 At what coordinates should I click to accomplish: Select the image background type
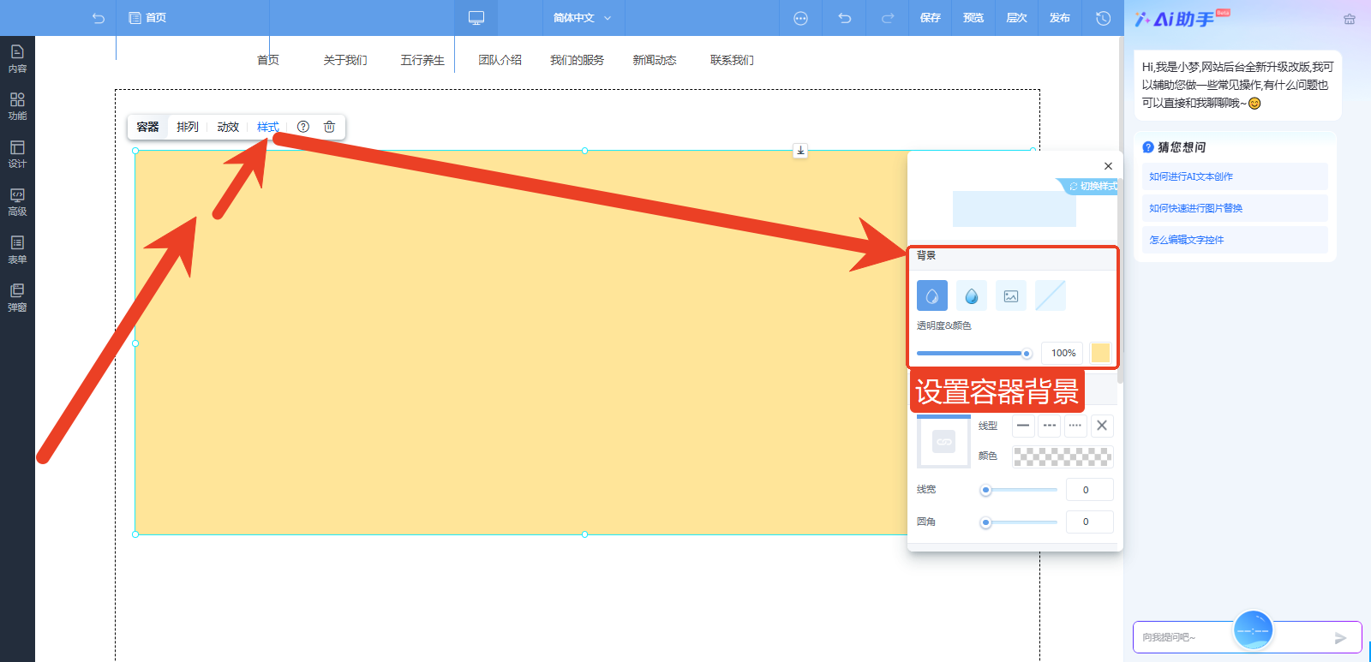[1011, 295]
